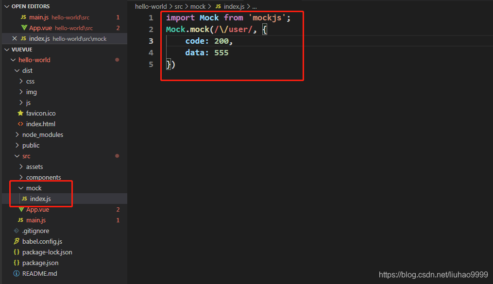Close the index.js editor with its X

coord(15,38)
